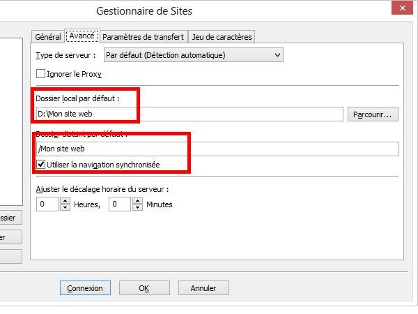The height and width of the screenshot is (314, 418).
Task: Increase the Minutes offset with up arrow
Action: (137, 201)
